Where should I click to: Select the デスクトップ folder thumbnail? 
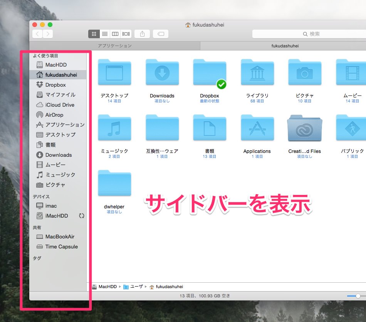[x=114, y=72]
